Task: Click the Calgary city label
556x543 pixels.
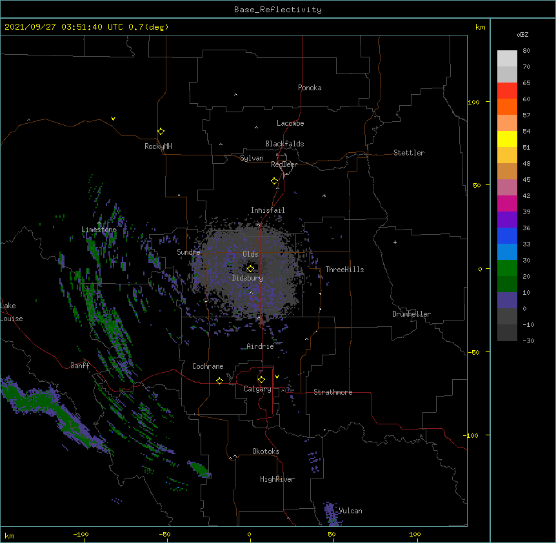Action: pyautogui.click(x=257, y=389)
